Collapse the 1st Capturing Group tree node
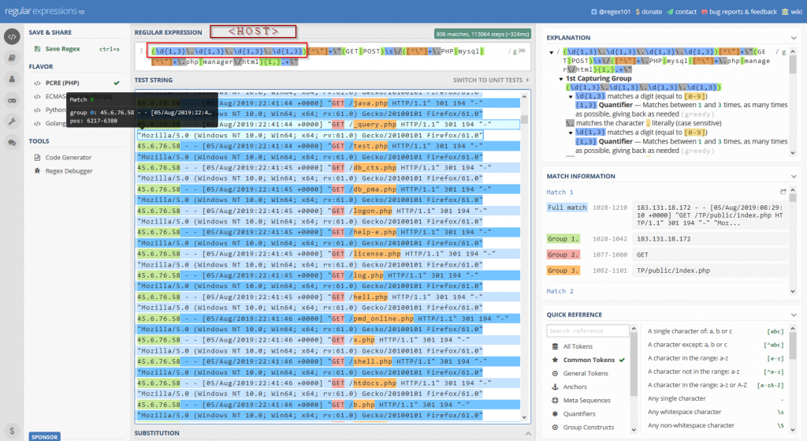The image size is (807, 441). 561,79
